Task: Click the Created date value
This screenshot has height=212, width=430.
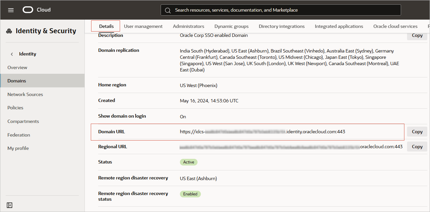Action: (209, 101)
